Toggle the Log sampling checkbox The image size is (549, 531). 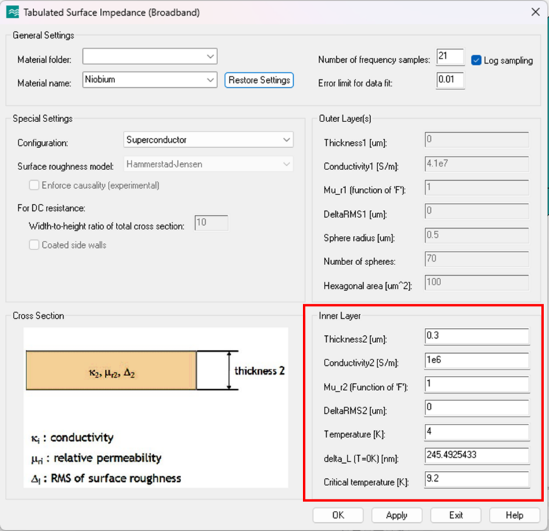(x=476, y=60)
